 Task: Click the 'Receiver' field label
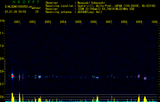(52, 9)
